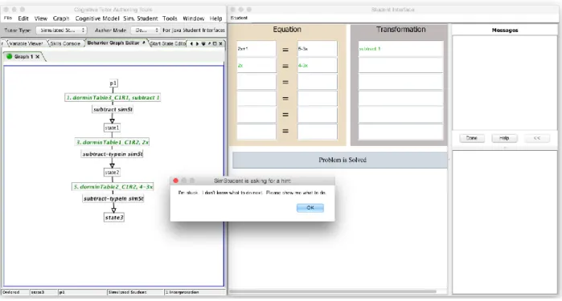Select the Behavior Graph Editor tab
562x301 pixels.
(x=113, y=43)
